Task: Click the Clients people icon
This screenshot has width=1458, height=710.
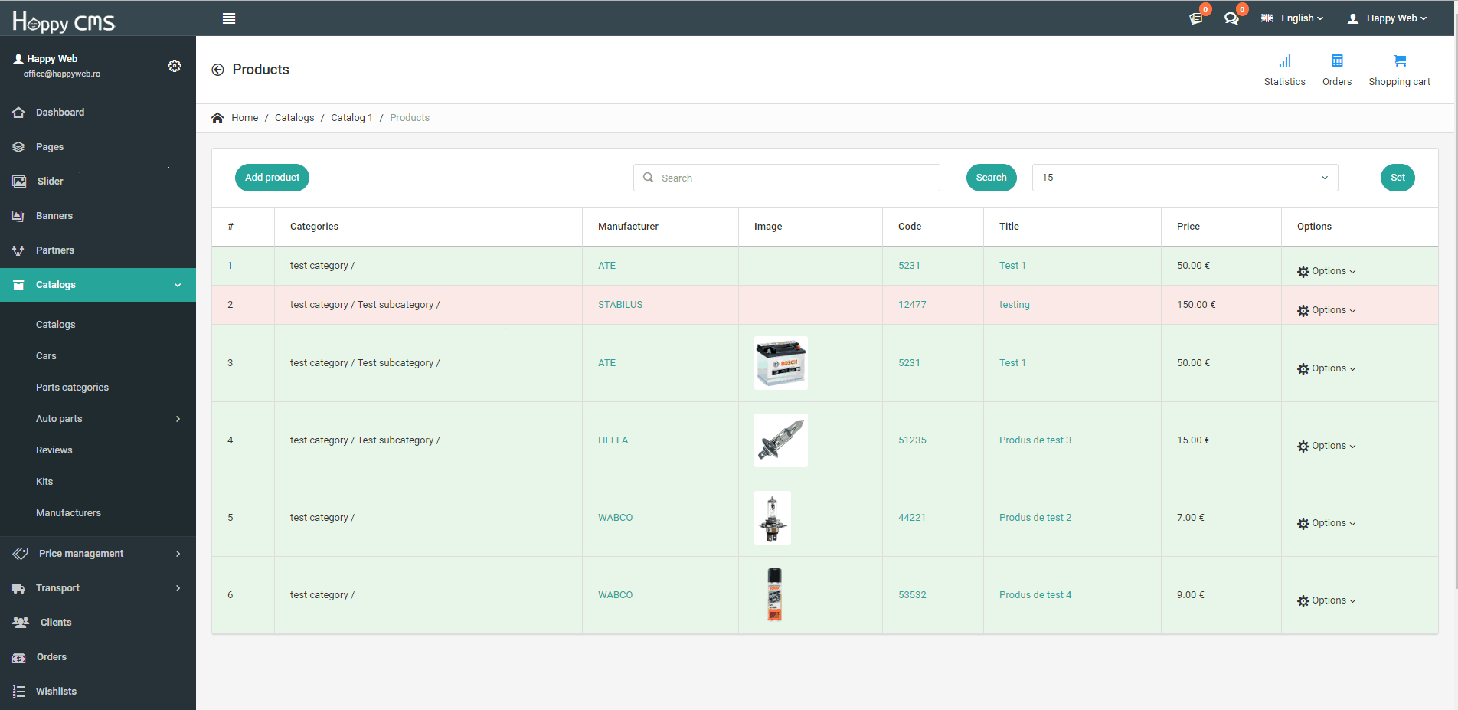Action: [x=21, y=623]
